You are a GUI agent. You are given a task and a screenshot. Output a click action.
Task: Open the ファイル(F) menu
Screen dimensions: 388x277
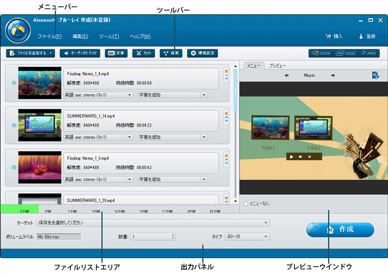pos(49,37)
